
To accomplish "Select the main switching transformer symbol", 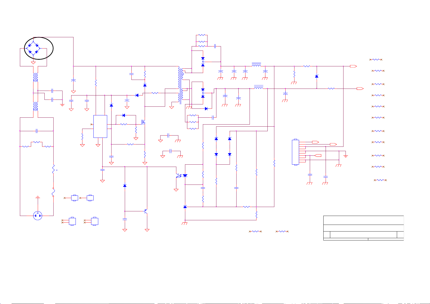I will [x=180, y=86].
